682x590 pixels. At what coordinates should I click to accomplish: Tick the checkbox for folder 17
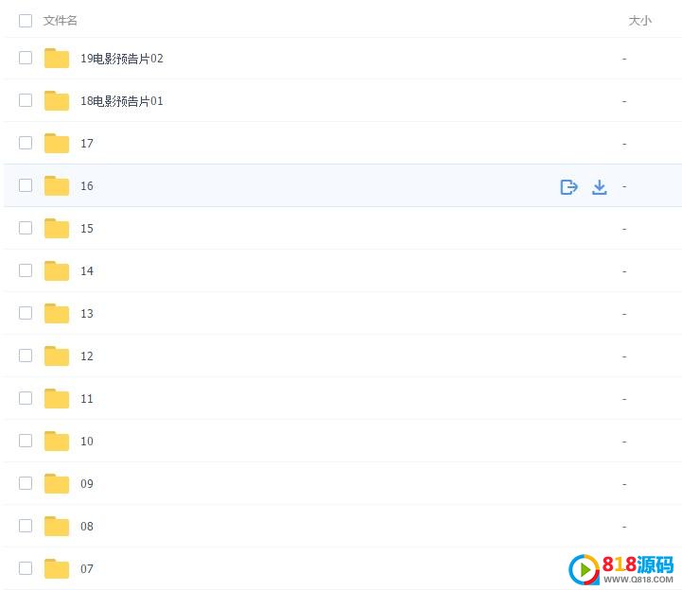pos(26,143)
